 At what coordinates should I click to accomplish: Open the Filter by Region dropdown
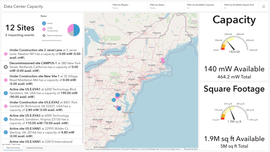click(x=129, y=7)
